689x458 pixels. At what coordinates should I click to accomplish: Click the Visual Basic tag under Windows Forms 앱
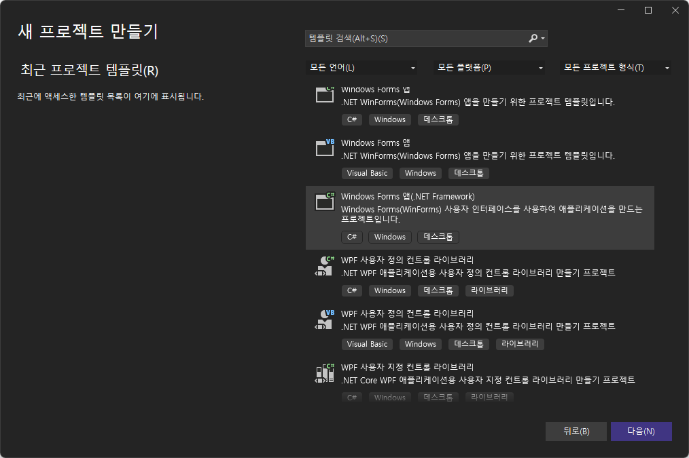click(367, 173)
